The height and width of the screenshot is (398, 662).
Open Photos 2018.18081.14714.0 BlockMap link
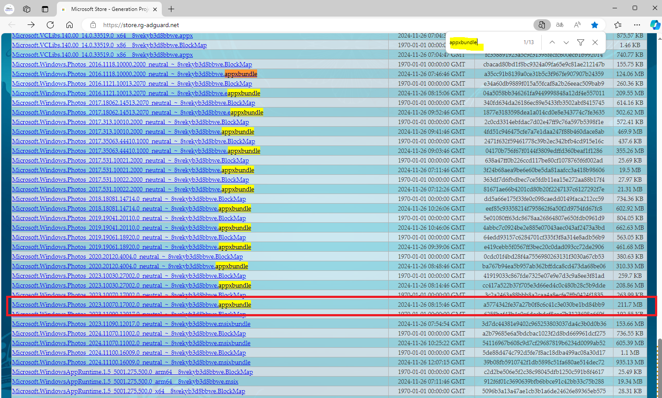(x=129, y=199)
